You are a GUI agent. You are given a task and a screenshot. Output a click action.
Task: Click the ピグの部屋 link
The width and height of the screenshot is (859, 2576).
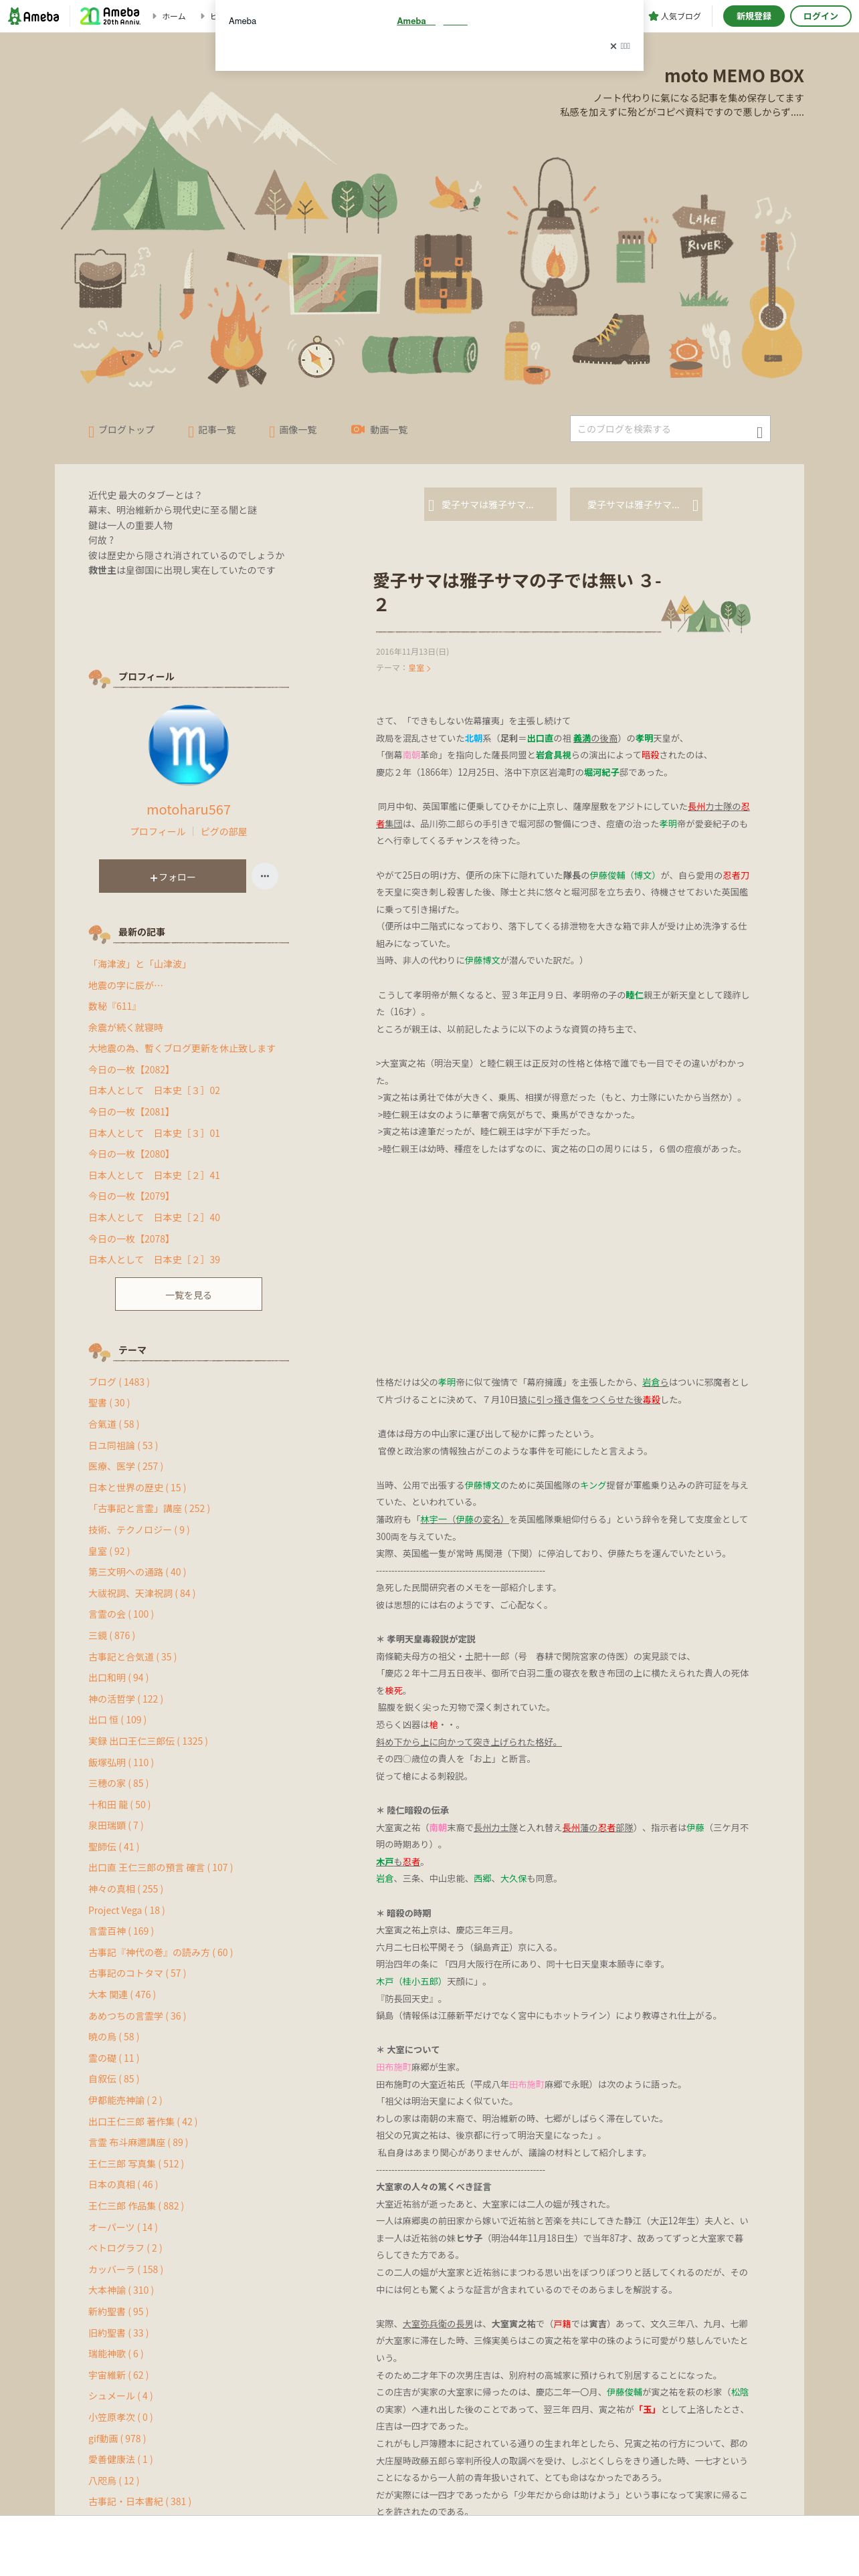click(x=223, y=832)
